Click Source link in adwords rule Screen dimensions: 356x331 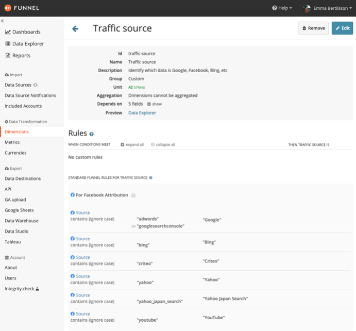(83, 212)
